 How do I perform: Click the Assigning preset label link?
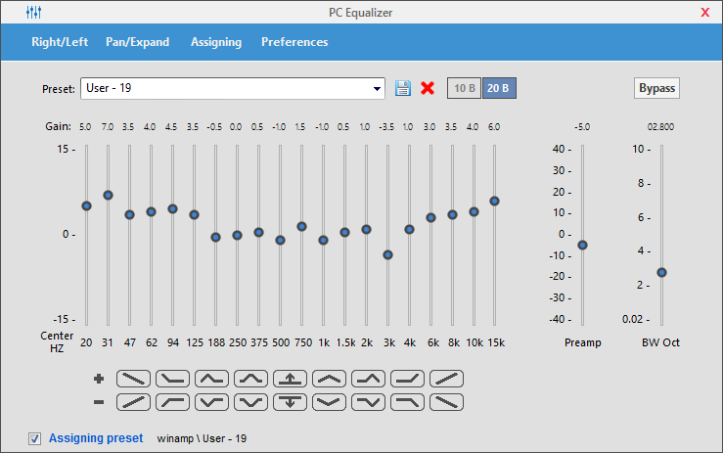[x=96, y=438]
